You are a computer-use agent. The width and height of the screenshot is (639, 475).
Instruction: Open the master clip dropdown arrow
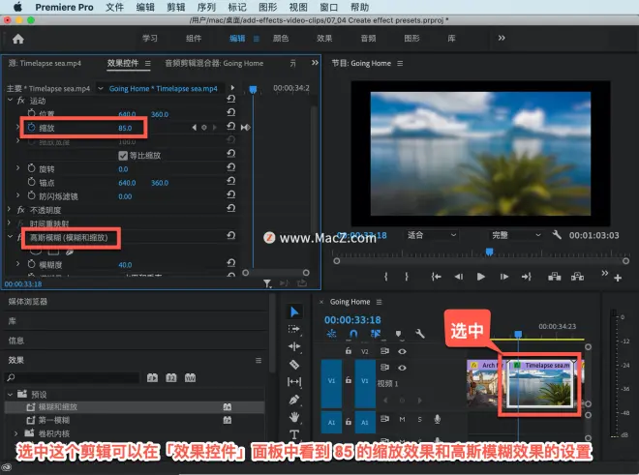(101, 88)
